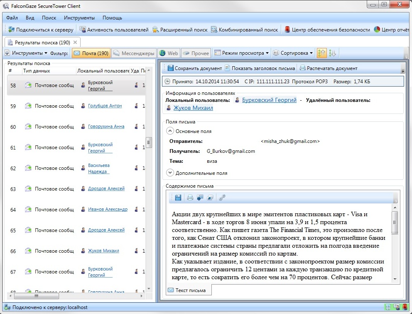412x314 pixels.
Task: Toggle the Почта (190) filter
Action: click(x=91, y=53)
